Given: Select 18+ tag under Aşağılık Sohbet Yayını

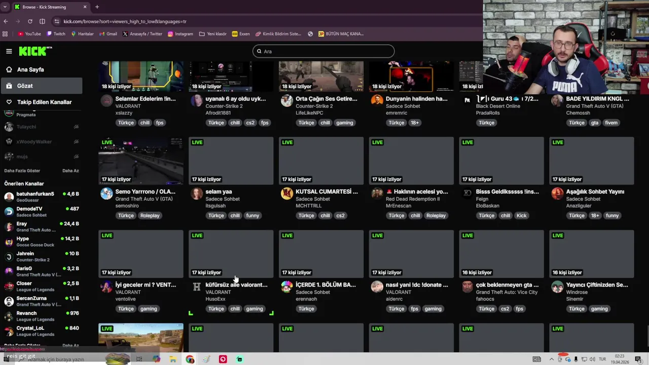Looking at the screenshot, I should (x=595, y=215).
